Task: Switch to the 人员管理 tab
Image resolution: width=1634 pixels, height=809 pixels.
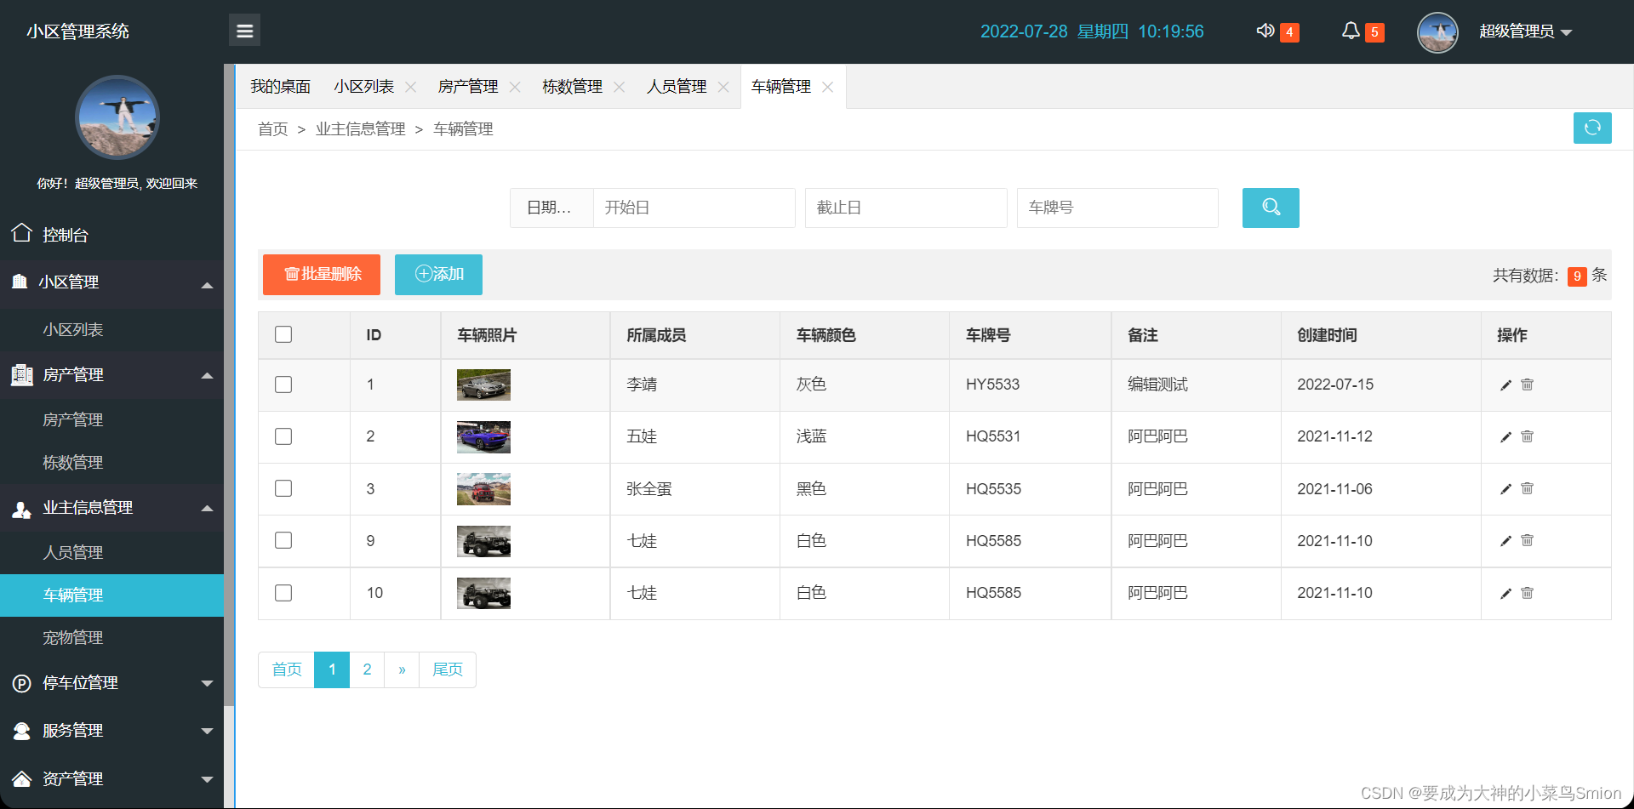Action: point(677,87)
